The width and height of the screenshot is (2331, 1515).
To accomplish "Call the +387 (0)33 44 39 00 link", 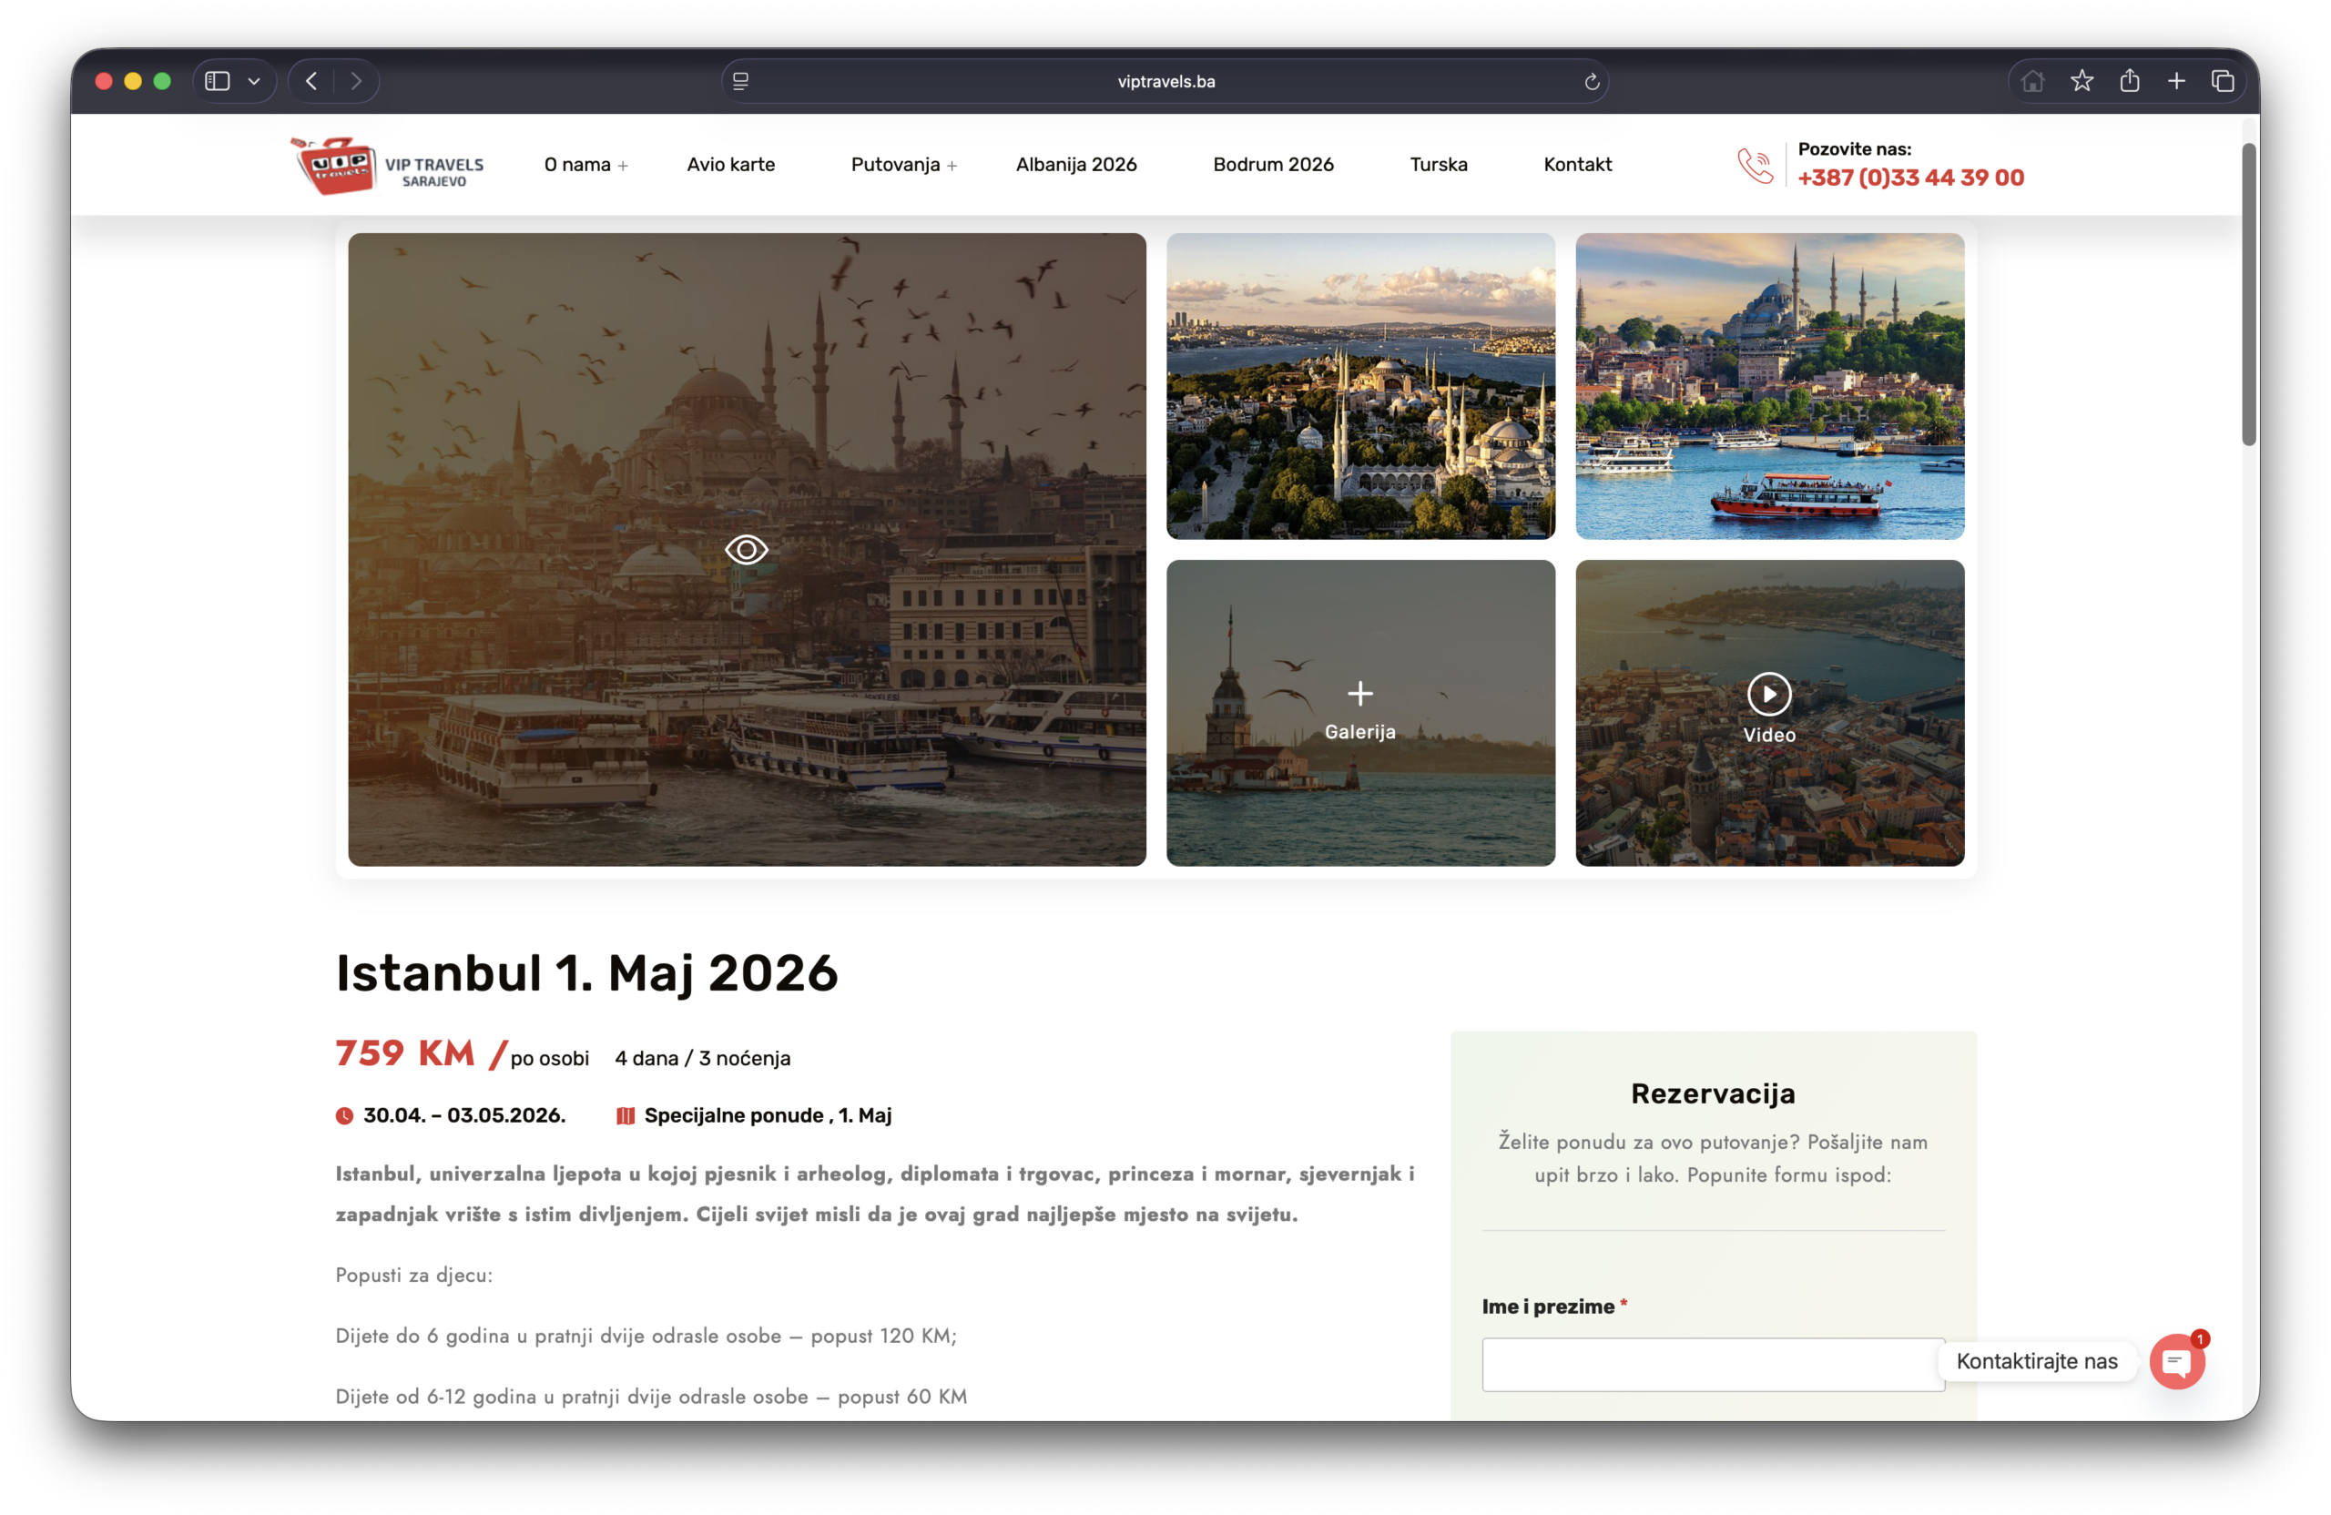I will pyautogui.click(x=1909, y=178).
